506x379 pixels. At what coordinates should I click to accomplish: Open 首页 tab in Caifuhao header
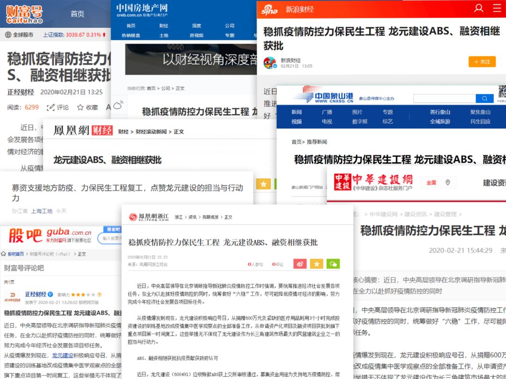point(77,14)
